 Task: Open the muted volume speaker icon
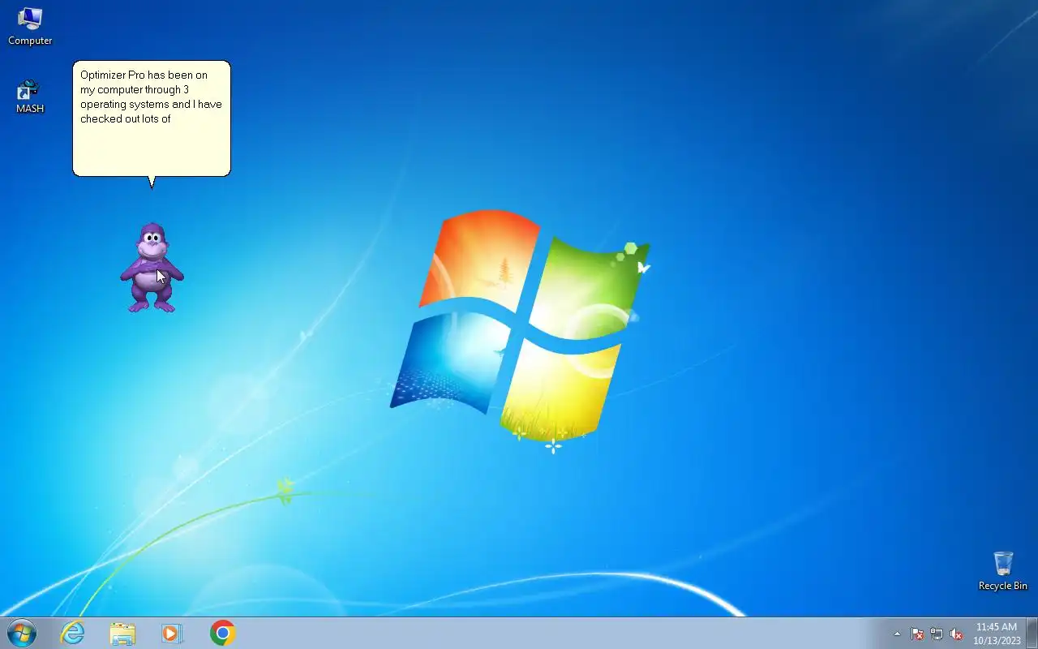pos(956,634)
